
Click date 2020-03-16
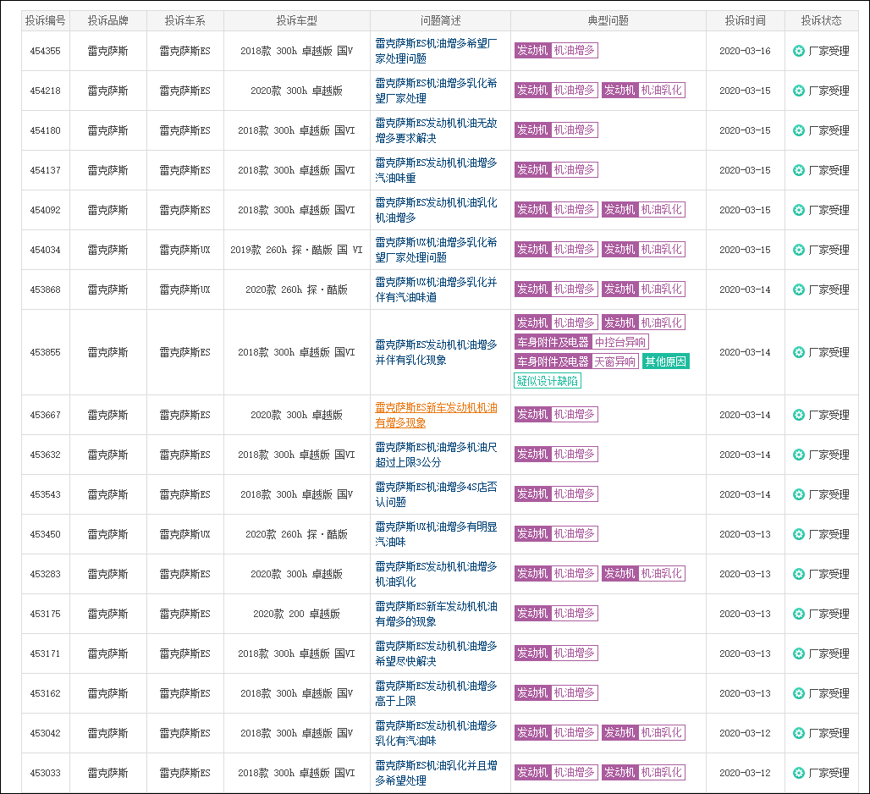coord(745,51)
